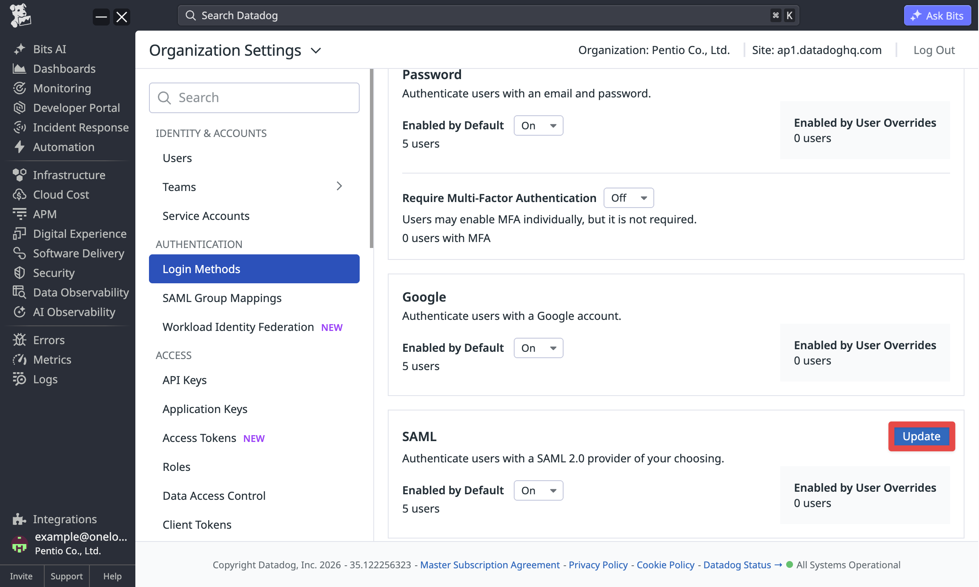979x587 pixels.
Task: Click the Cloud Cost icon
Action: (x=20, y=195)
